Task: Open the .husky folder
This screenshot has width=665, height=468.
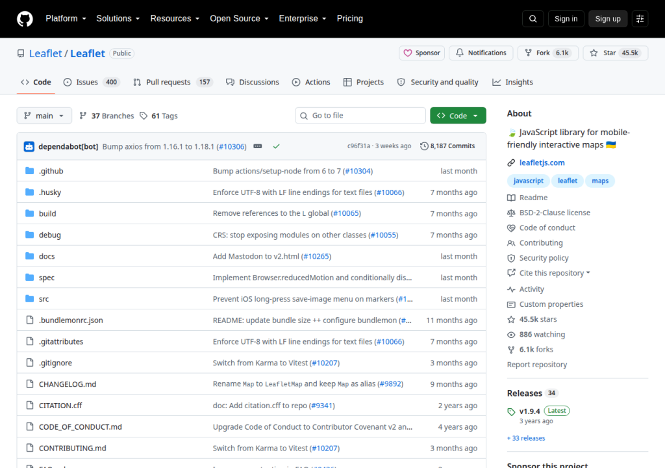Action: click(x=50, y=192)
